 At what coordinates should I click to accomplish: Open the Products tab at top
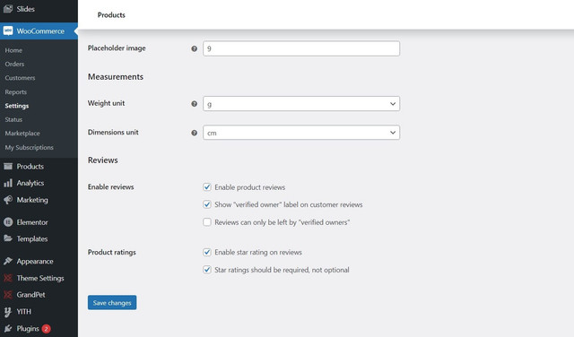(x=111, y=15)
